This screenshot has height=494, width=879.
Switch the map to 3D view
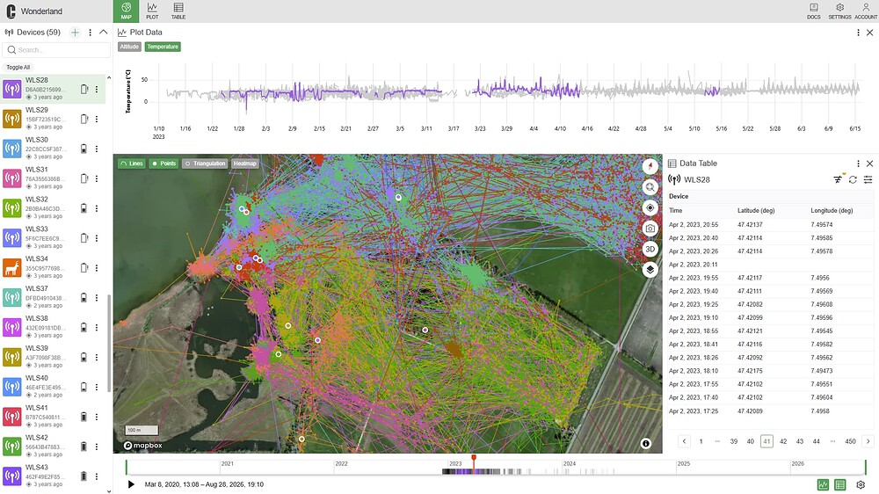click(x=650, y=249)
